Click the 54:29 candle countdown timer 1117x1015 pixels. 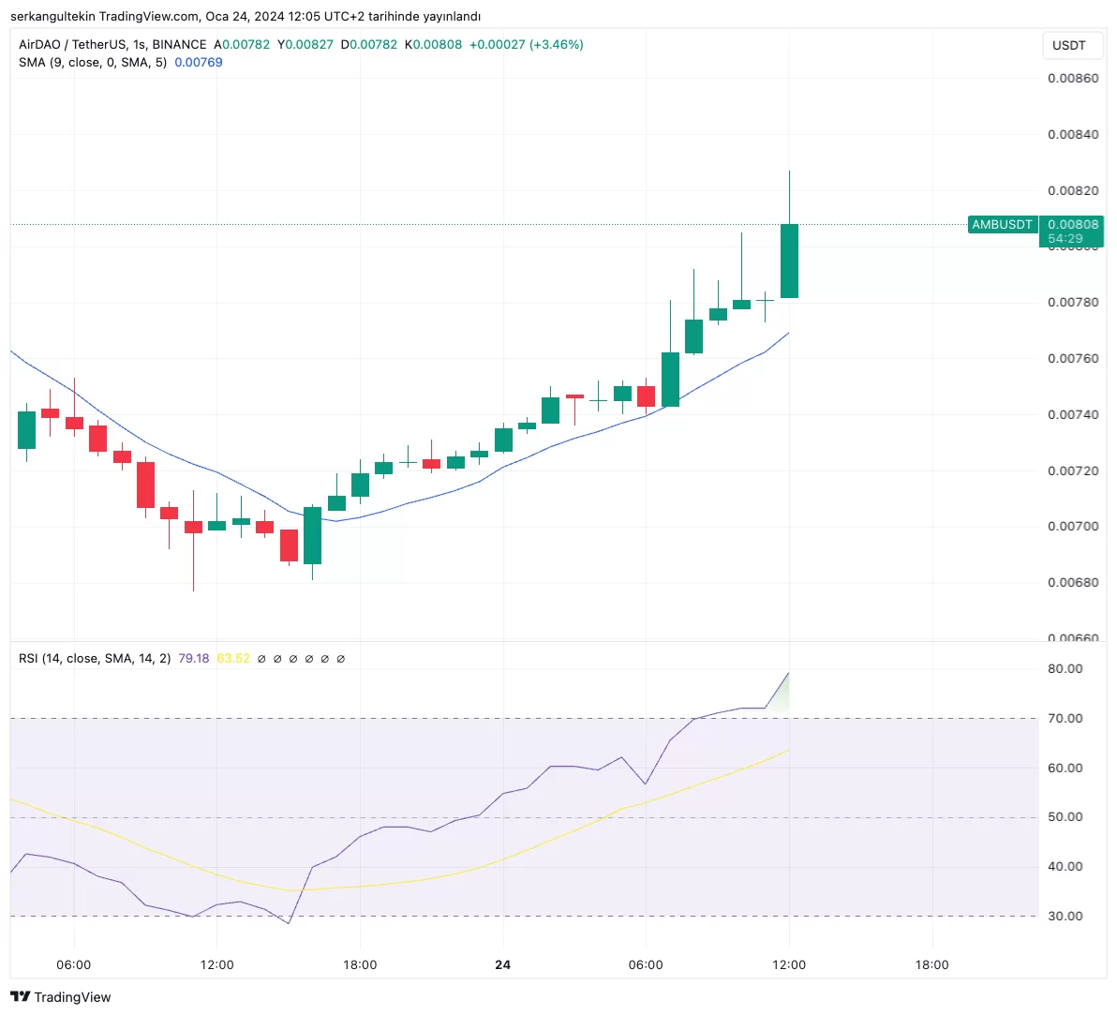[1065, 239]
